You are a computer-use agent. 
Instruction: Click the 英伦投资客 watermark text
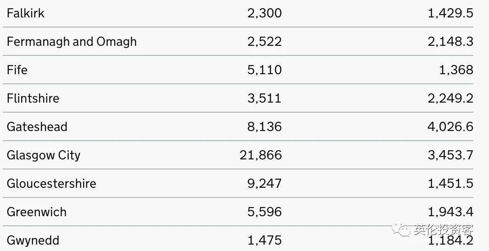[x=444, y=230]
